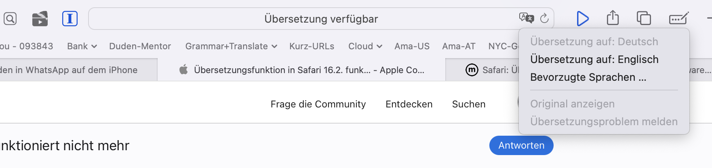The width and height of the screenshot is (712, 168).
Task: Open the Share sheet icon
Action: 613,18
